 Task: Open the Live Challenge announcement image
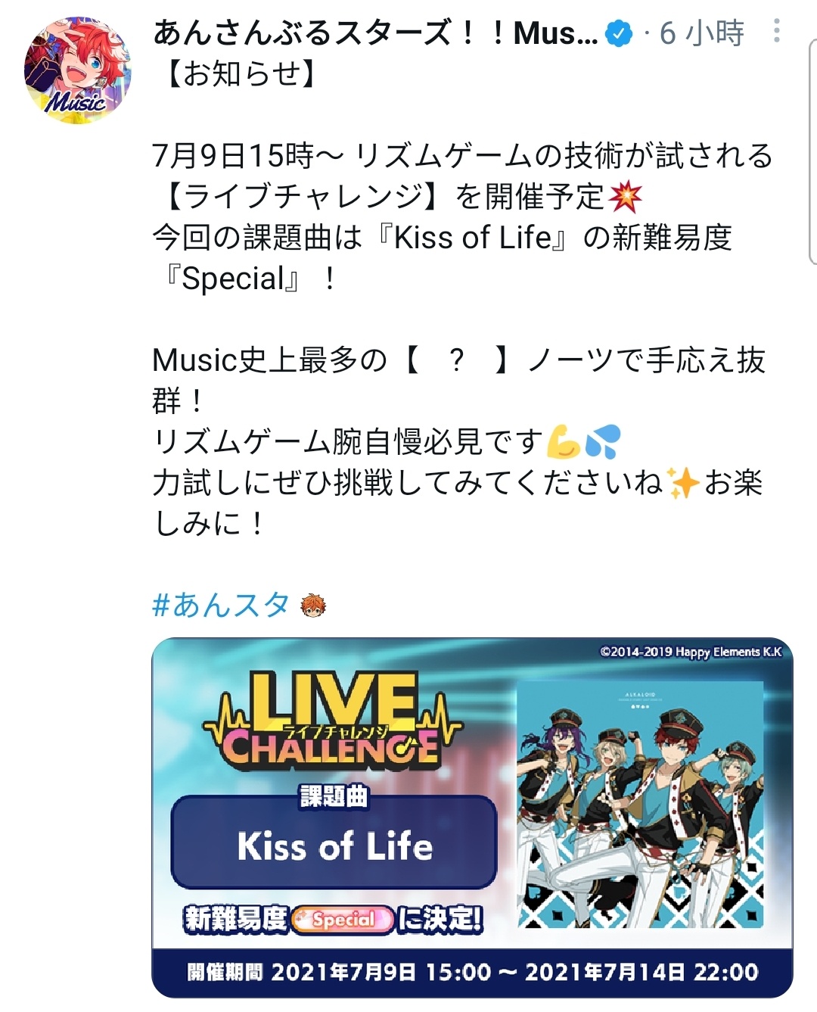point(472,817)
